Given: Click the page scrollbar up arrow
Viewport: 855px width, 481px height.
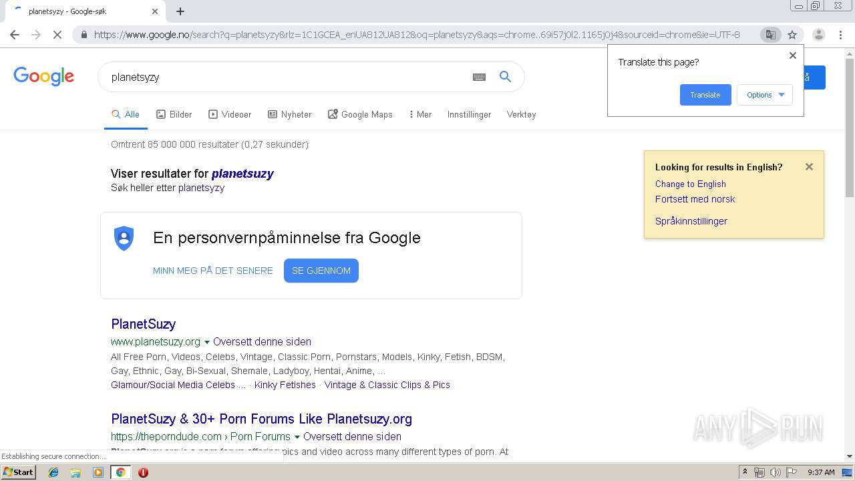Looking at the screenshot, I should click(849, 53).
